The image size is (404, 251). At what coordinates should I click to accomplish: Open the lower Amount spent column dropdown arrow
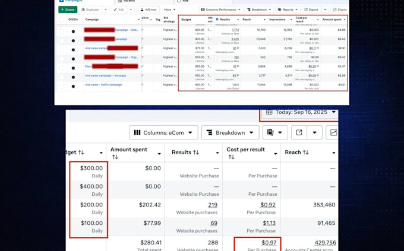(159, 154)
